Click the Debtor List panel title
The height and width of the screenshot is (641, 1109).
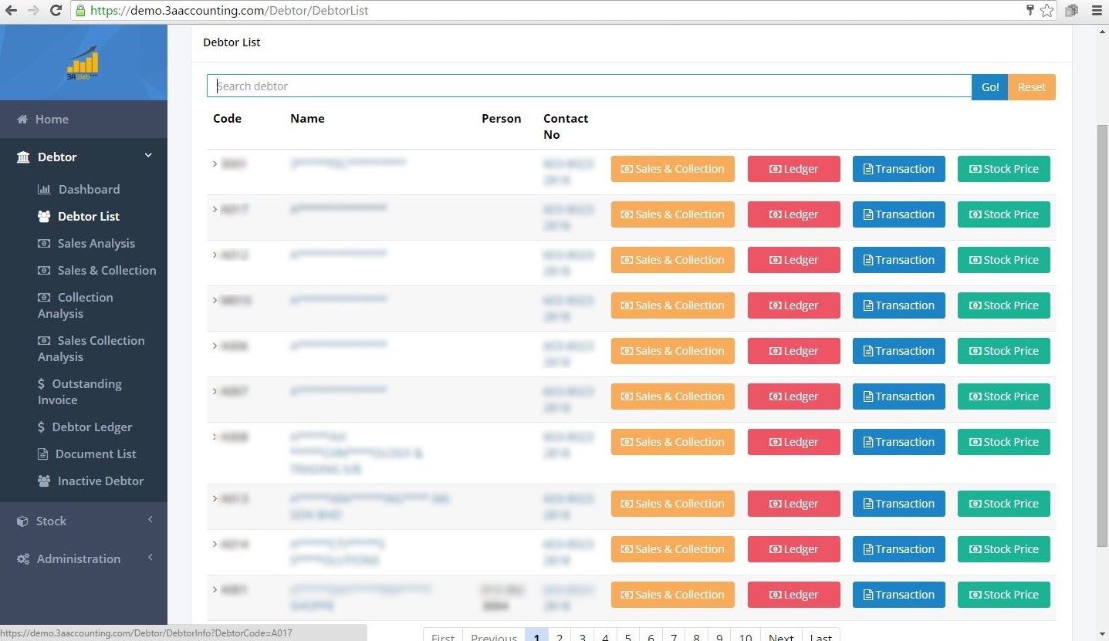[232, 42]
